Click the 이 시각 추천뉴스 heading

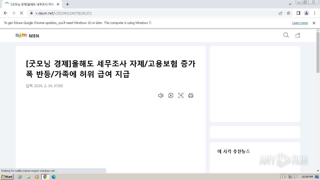point(233,151)
